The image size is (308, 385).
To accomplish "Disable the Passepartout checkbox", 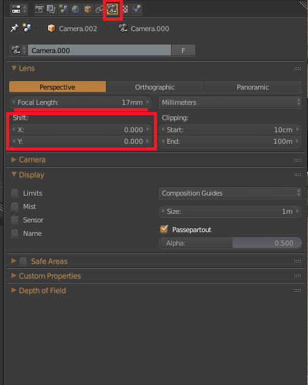I will [x=164, y=229].
